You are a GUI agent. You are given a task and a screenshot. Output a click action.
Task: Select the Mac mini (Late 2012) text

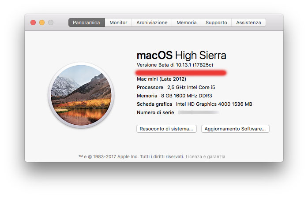pos(162,79)
